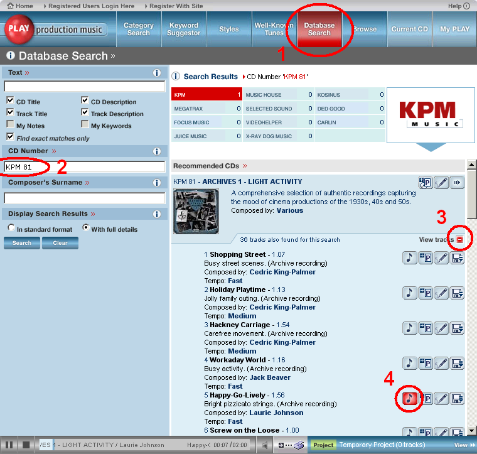Stop playback in bottom player
This screenshot has width=477, height=454.
point(26,445)
